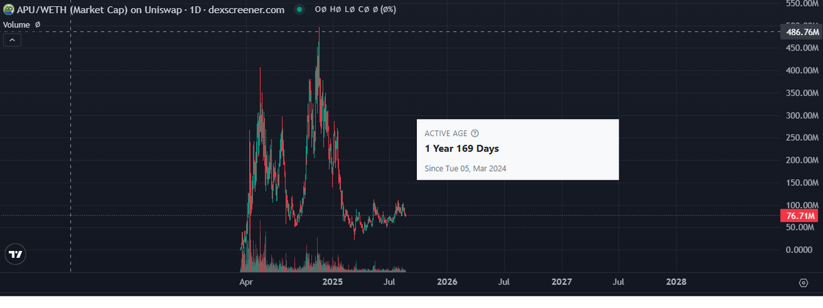Click the OHLC values readout
Viewport: 823px width, 308px height.
tap(355, 10)
